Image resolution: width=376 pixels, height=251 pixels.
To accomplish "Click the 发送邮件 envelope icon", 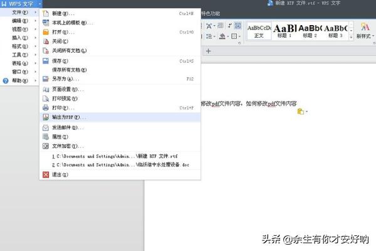I will (45, 127).
